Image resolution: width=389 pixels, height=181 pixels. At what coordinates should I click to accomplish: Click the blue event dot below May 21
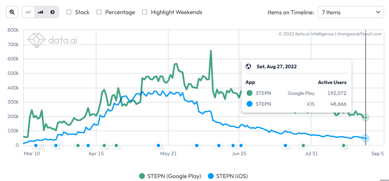click(158, 145)
